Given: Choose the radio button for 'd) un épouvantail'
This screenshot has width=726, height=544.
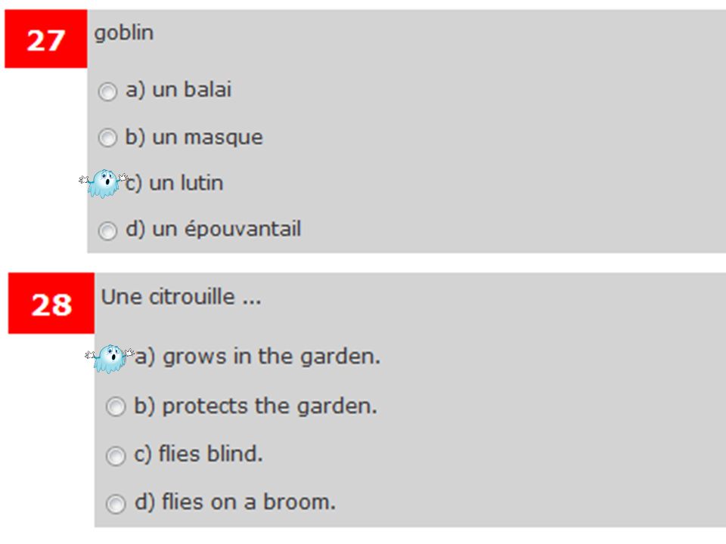Looking at the screenshot, I should coord(107,231).
